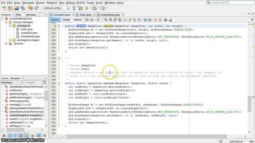Click the Uncomment icon in editor toolbar
The height and width of the screenshot is (143, 255).
(170, 19)
